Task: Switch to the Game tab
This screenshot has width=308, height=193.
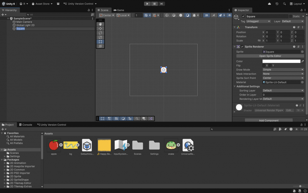Action: coord(119,10)
